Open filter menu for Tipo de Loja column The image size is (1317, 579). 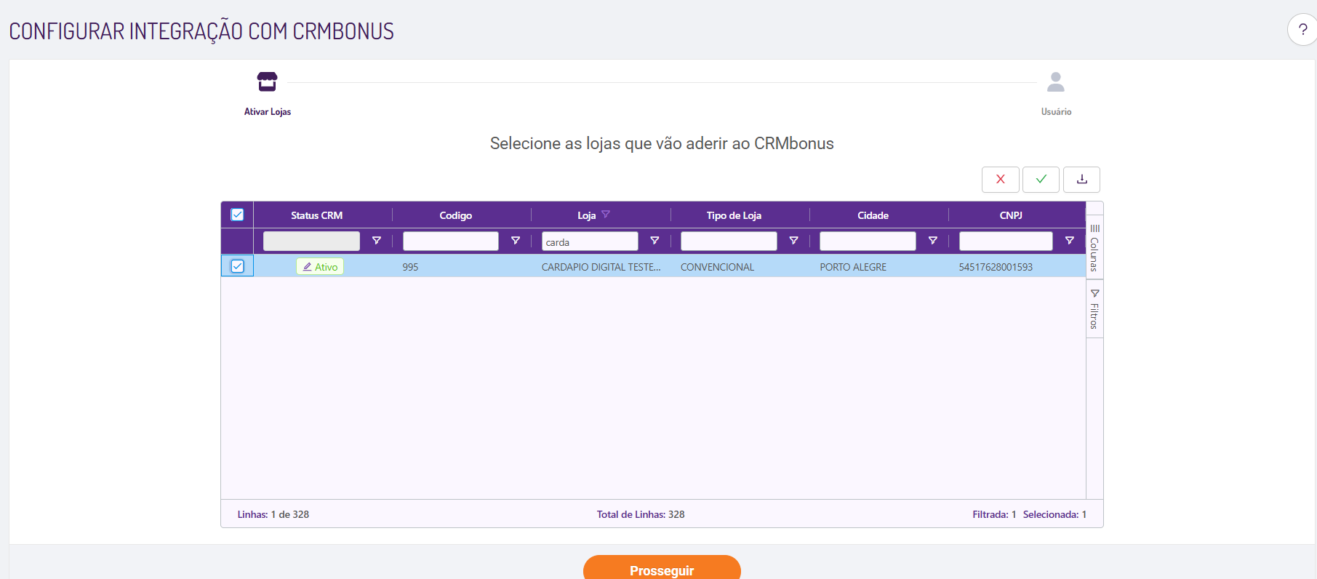pos(794,241)
